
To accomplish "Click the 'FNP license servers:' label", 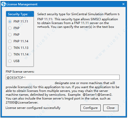I will click(x=20, y=72).
